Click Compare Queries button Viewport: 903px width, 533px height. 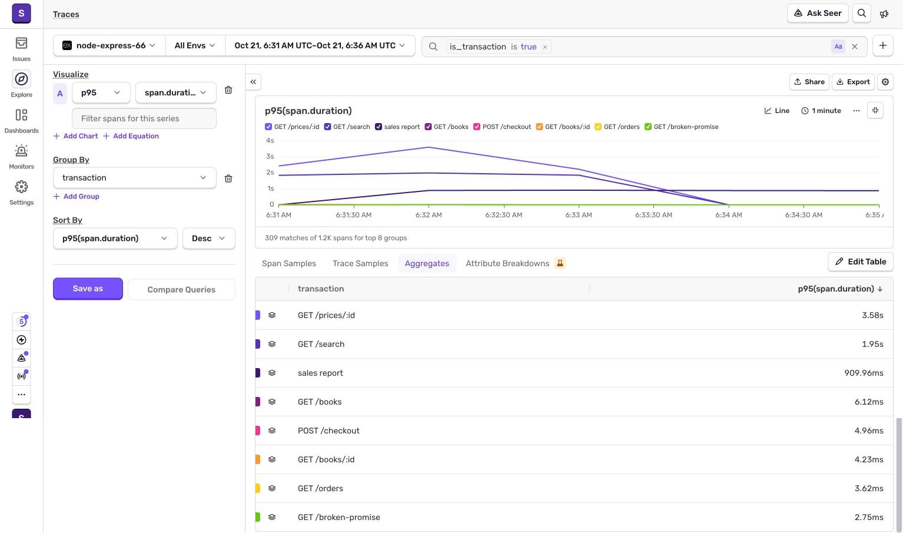(181, 289)
